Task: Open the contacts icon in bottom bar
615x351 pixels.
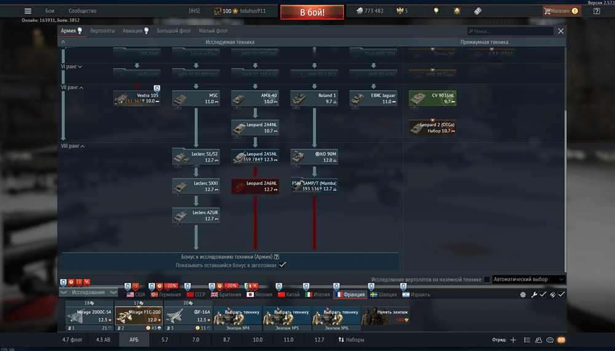Action: click(x=539, y=340)
